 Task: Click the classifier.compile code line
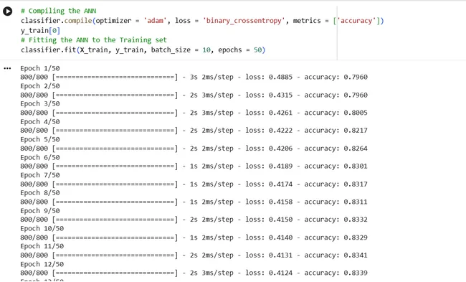pos(202,21)
